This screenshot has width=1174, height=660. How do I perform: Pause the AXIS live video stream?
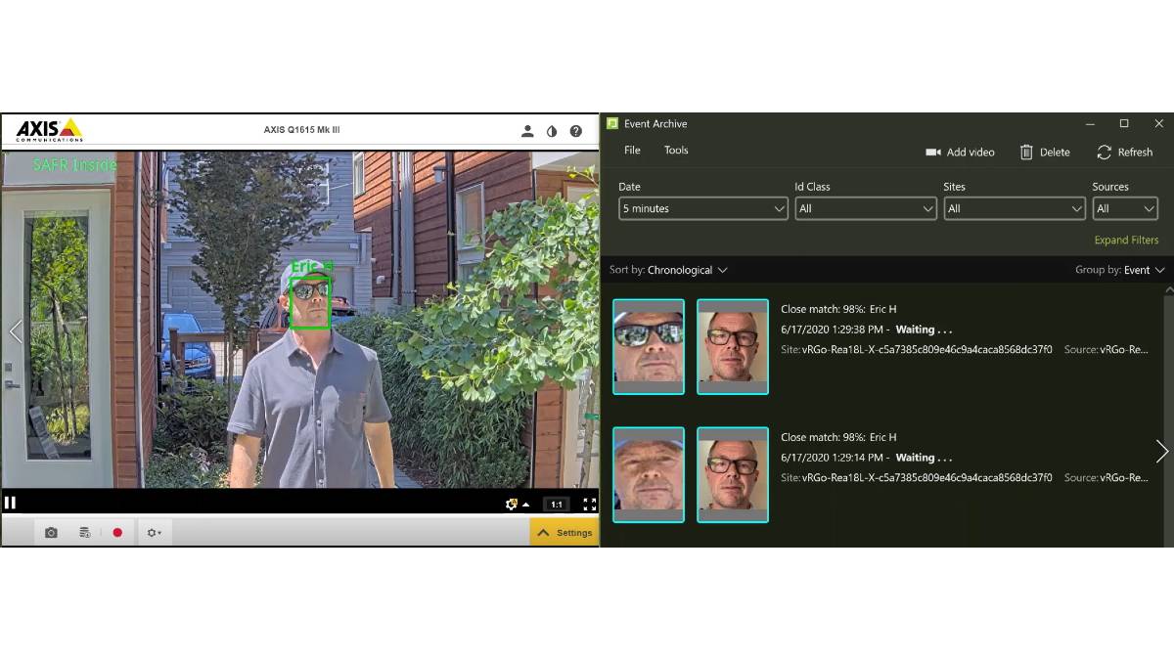coord(11,503)
